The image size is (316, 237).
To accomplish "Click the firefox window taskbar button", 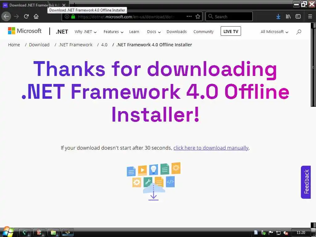I will [x=68, y=233].
